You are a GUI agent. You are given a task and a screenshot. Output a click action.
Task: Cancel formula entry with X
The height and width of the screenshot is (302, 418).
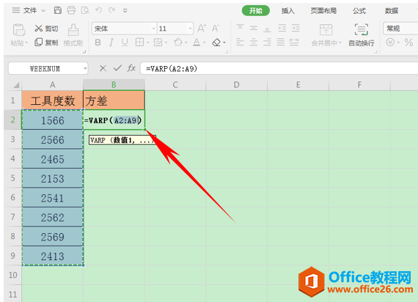[x=103, y=68]
